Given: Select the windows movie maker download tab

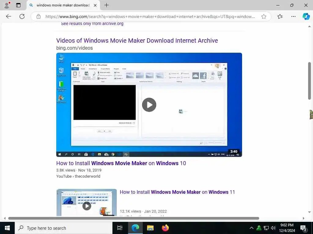Looking at the screenshot, I should 64,5.
